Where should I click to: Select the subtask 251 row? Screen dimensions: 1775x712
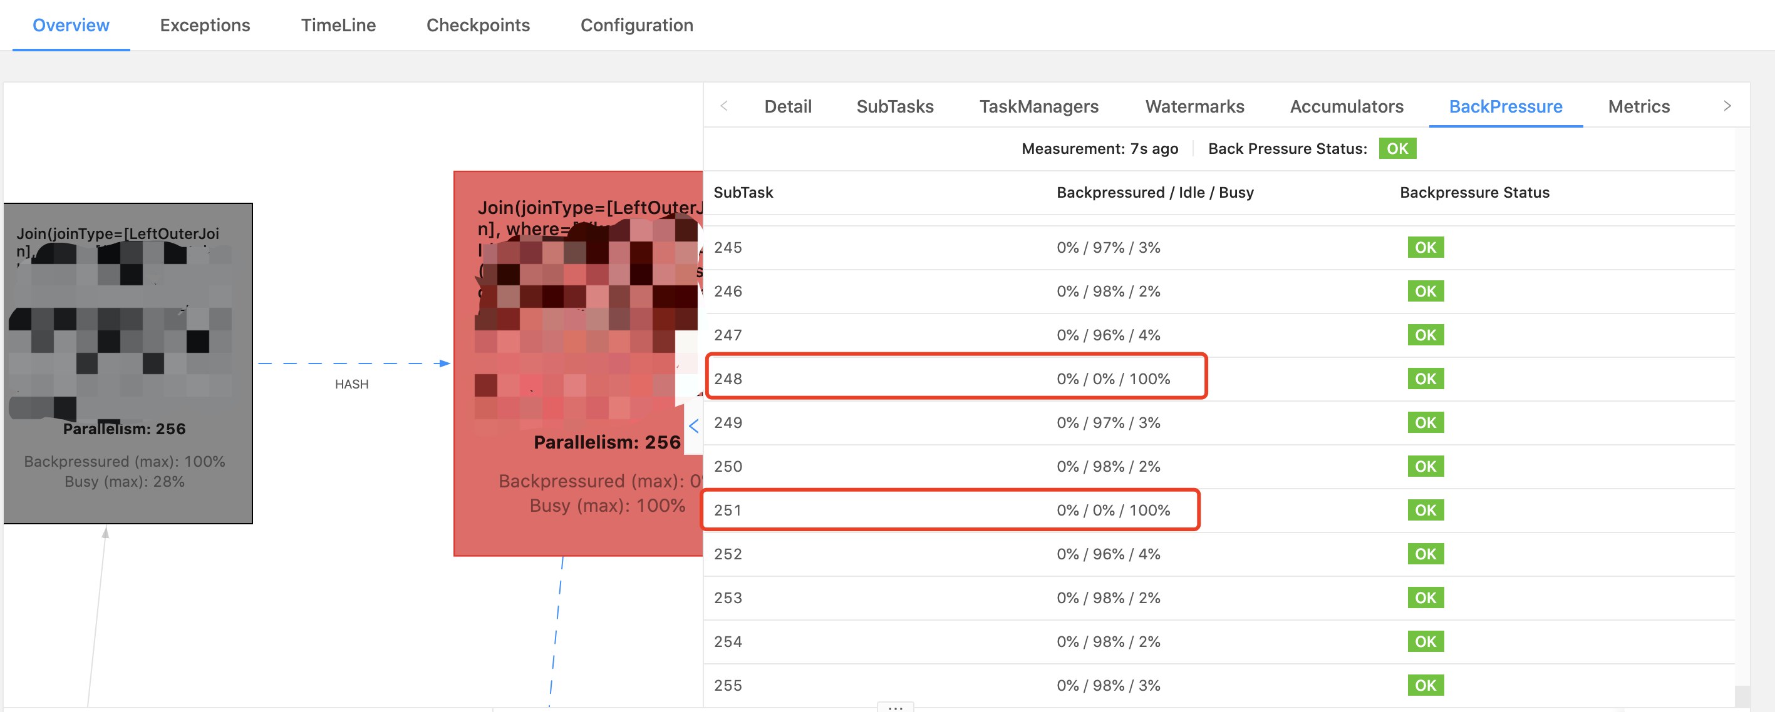point(950,511)
